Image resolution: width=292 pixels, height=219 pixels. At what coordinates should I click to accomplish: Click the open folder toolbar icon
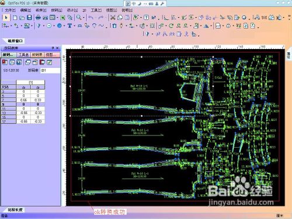tap(22, 18)
